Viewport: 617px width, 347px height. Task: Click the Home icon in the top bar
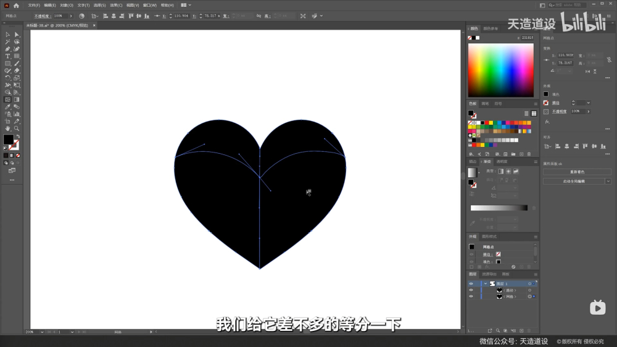[16, 6]
